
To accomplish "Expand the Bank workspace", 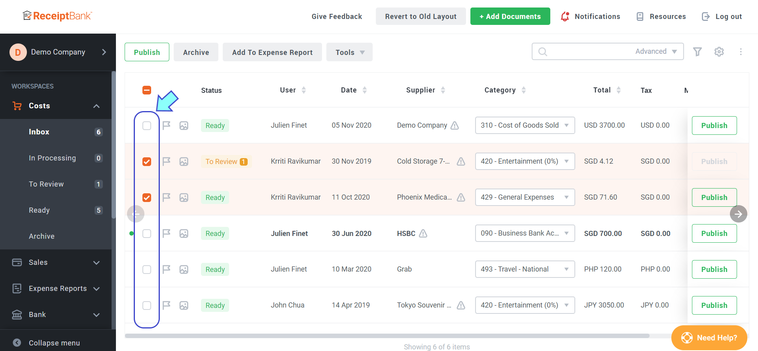I will [56, 315].
